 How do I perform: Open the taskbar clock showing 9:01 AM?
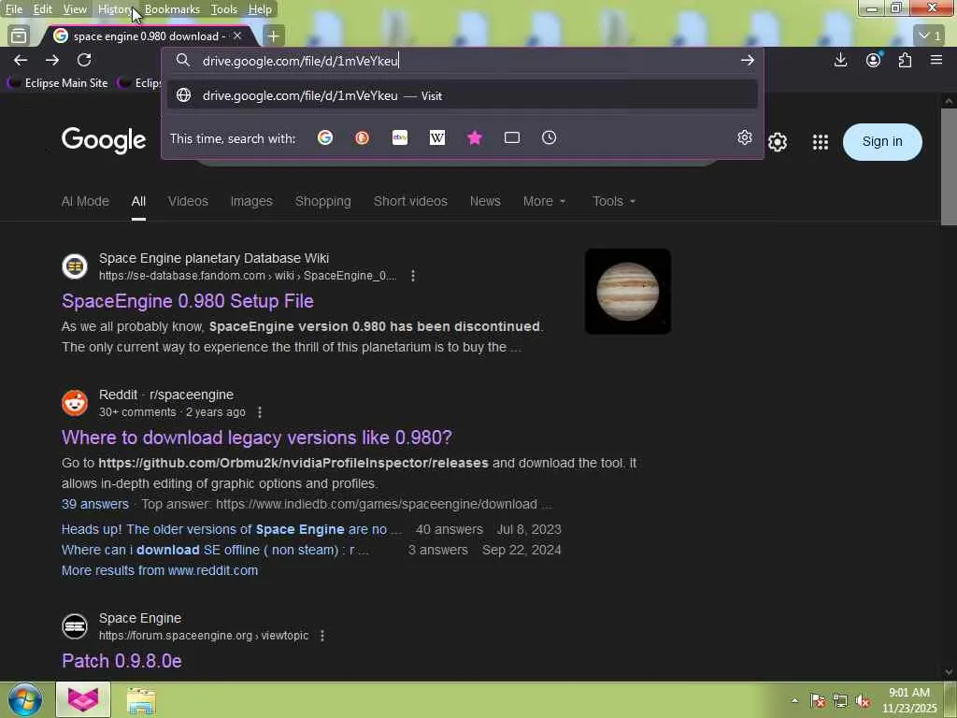click(909, 700)
